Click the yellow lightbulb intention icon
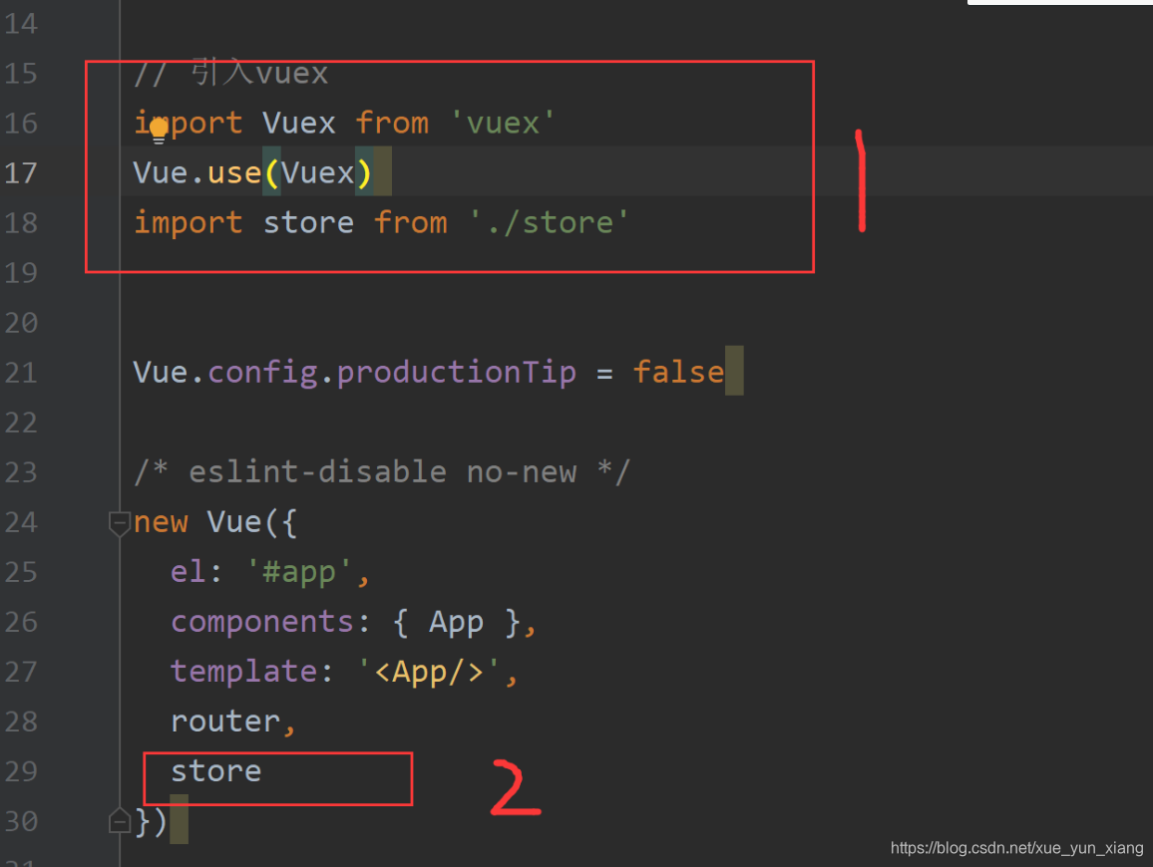1153x867 pixels. 159,131
